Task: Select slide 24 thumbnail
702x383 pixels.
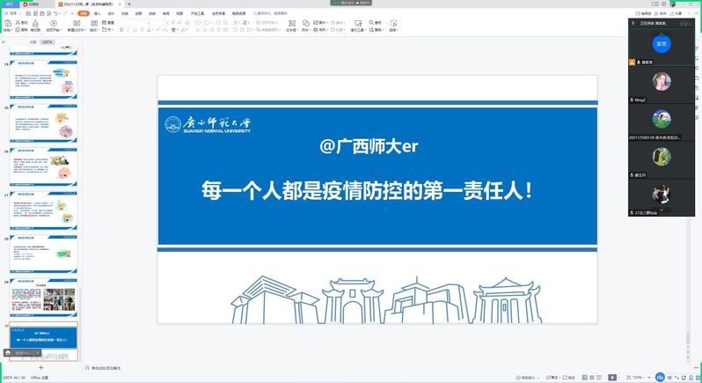Action: [x=43, y=80]
